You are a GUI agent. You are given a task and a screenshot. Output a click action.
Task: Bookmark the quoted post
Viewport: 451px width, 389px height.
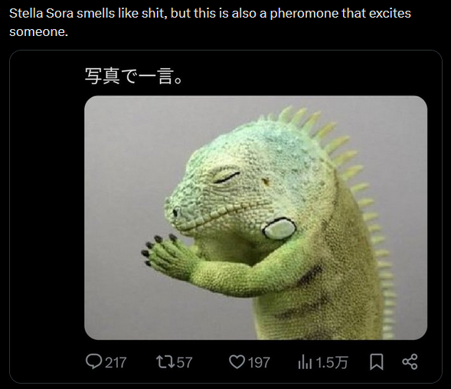pos(376,361)
